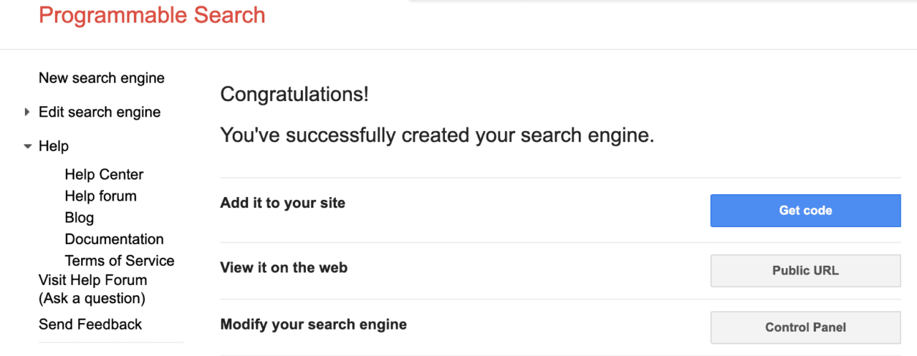Expand the Edit search engine triangle arrow

point(27,112)
